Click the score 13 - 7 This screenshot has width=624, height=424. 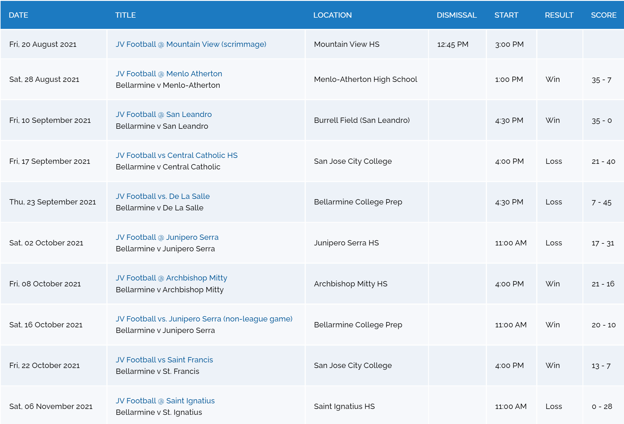pyautogui.click(x=601, y=366)
